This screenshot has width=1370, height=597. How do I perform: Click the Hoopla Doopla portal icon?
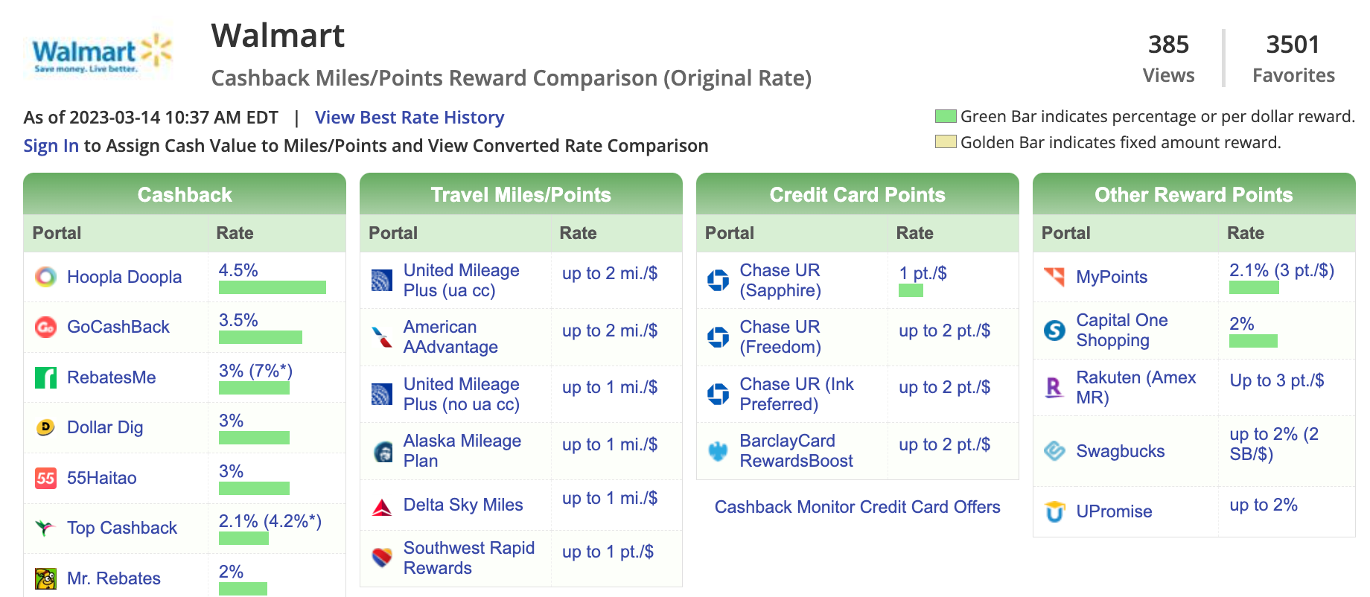(46, 277)
